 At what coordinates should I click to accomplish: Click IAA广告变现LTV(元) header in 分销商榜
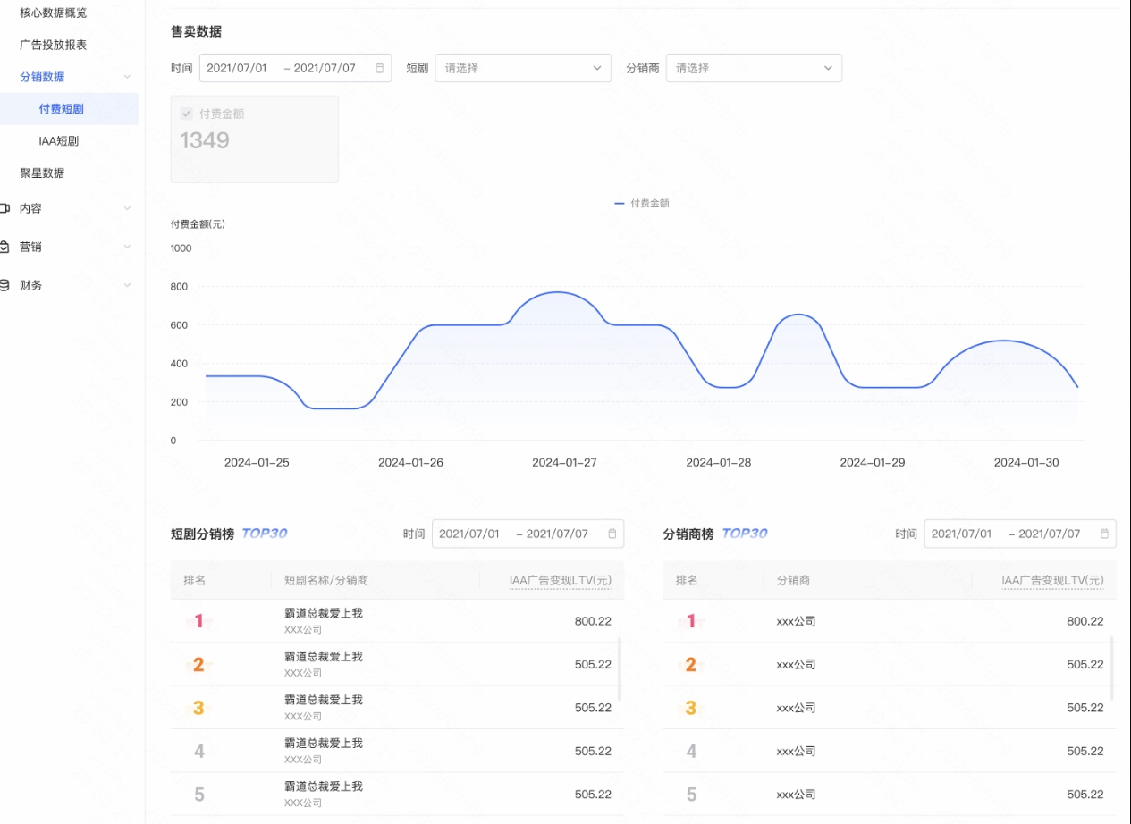[x=1052, y=581]
